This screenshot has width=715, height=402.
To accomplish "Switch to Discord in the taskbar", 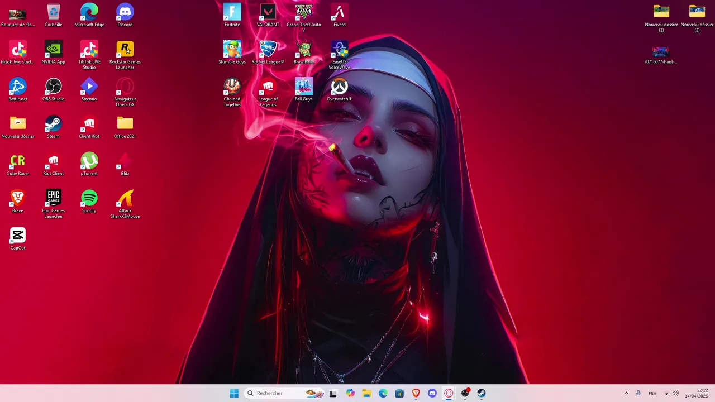I will [432, 393].
